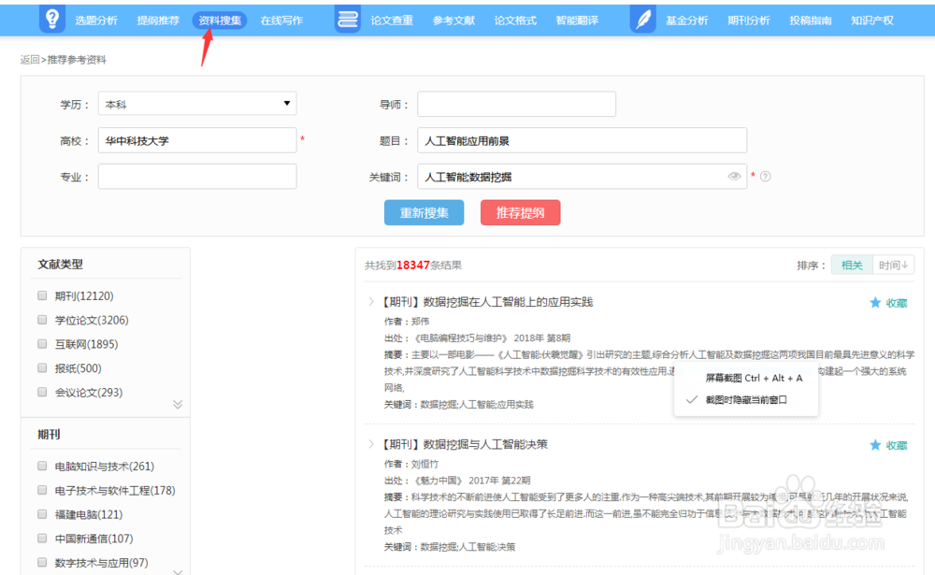This screenshot has height=575, width=935.
Task: Click 收藏 link for 数据挖掘在人工智能上的应用实践
Action: click(x=897, y=303)
